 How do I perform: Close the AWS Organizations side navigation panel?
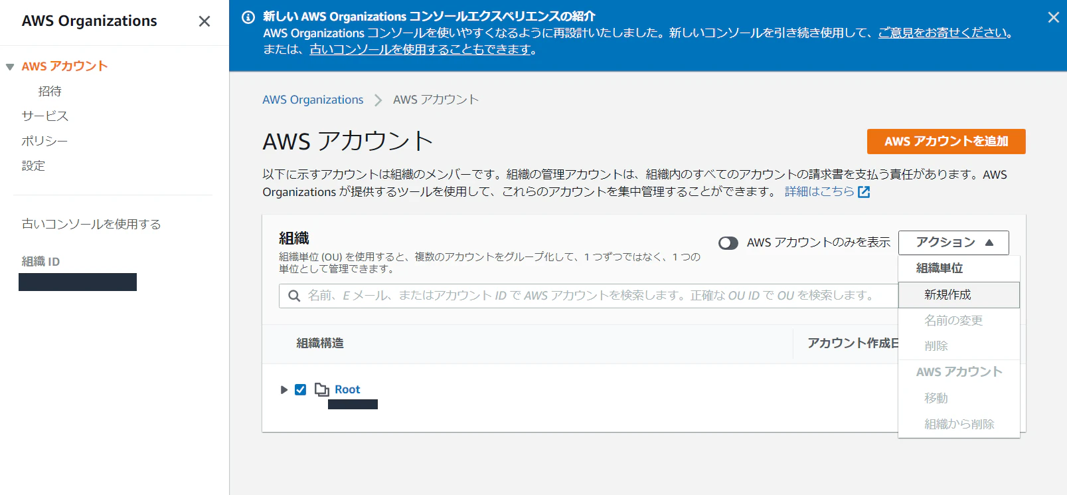coord(205,21)
